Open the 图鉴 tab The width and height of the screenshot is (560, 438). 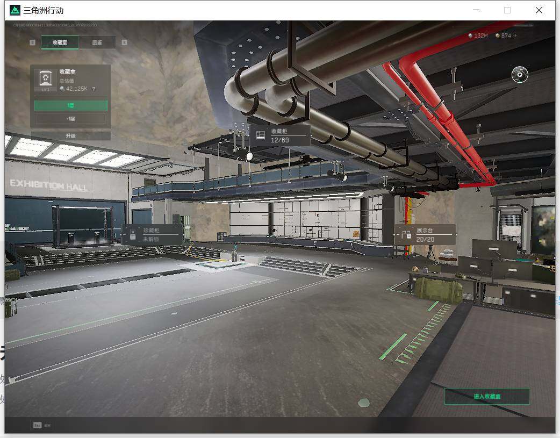click(97, 42)
